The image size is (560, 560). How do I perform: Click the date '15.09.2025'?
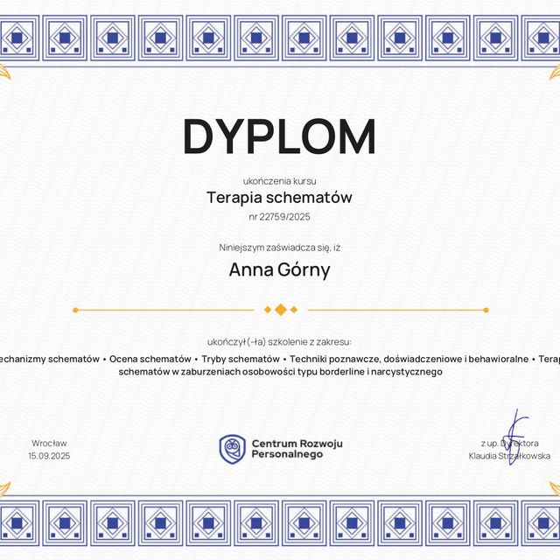[x=49, y=456]
